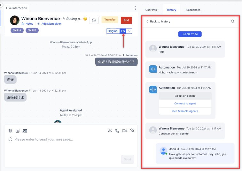Click the message input field
The height and width of the screenshot is (171, 242).
[64, 139]
